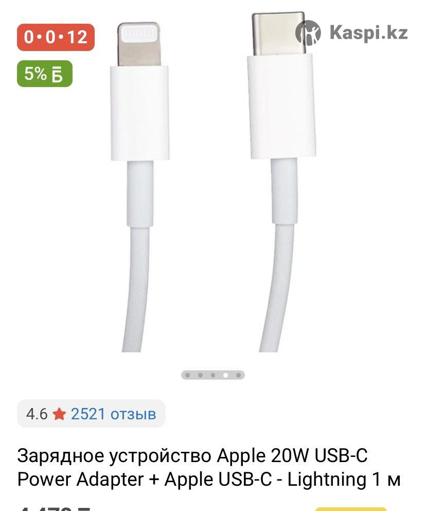
Task: Tap the green 5% Б bonus badge
Action: [45, 74]
